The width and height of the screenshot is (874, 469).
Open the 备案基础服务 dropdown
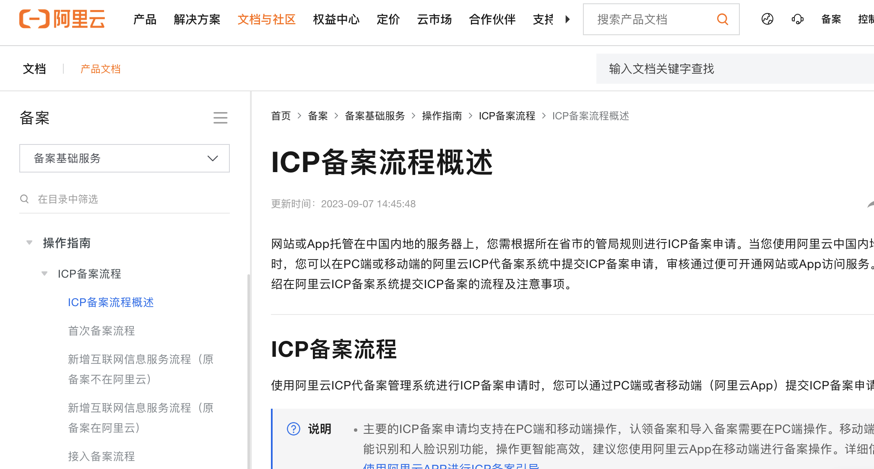point(125,158)
